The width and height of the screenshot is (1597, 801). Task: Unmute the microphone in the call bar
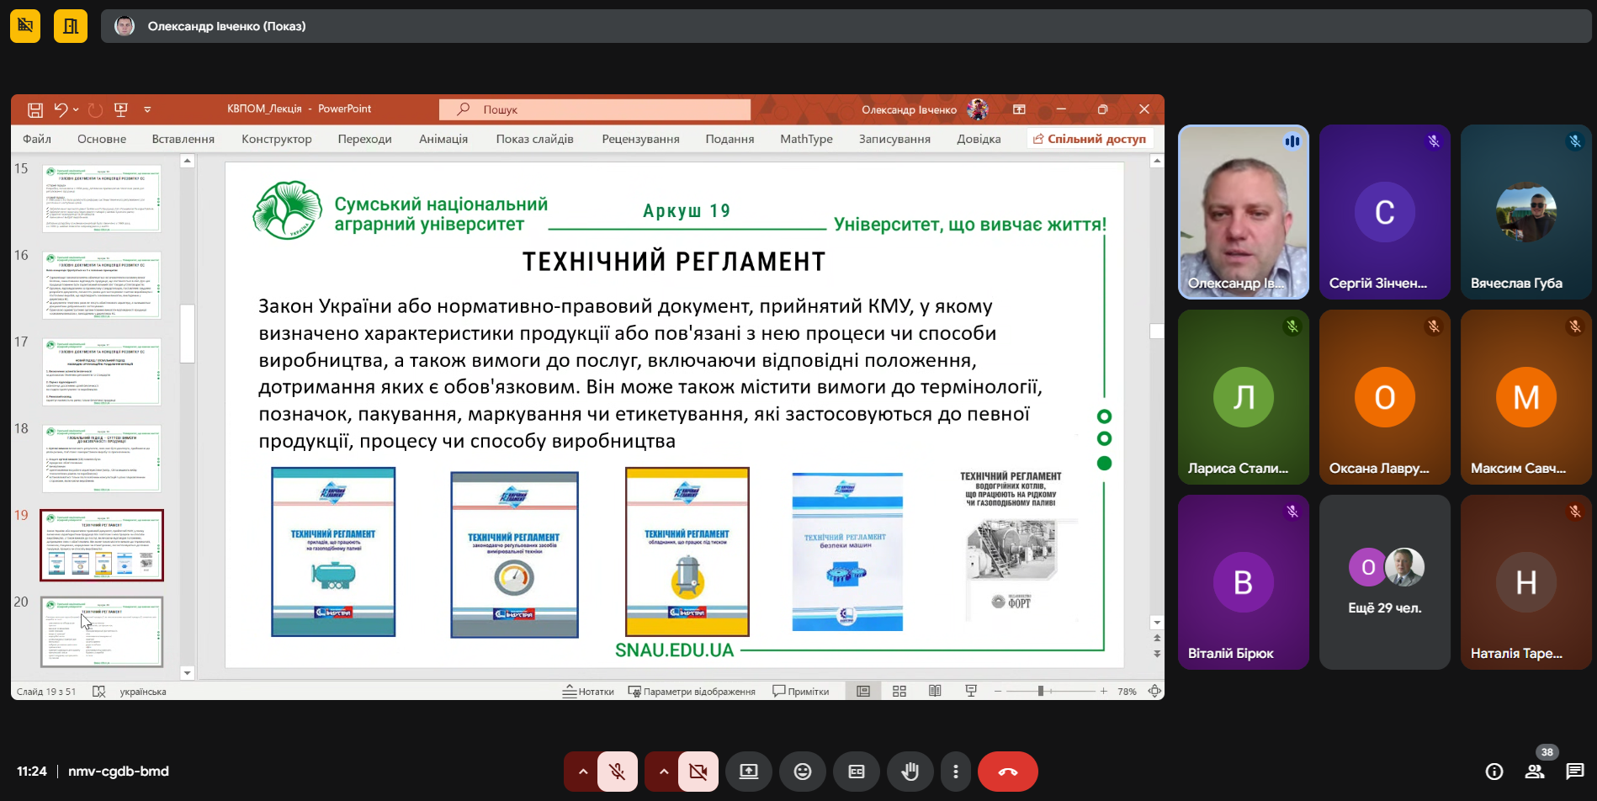click(617, 772)
